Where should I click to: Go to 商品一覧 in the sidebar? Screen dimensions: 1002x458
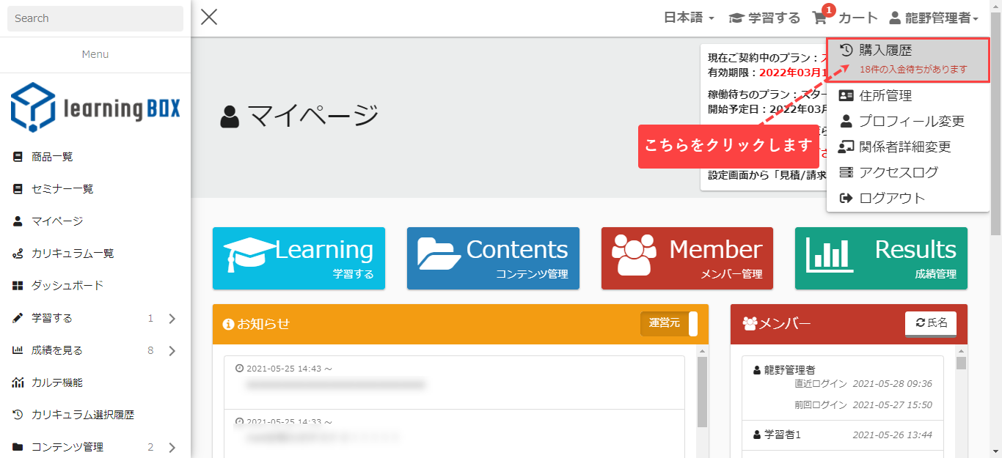coord(51,157)
